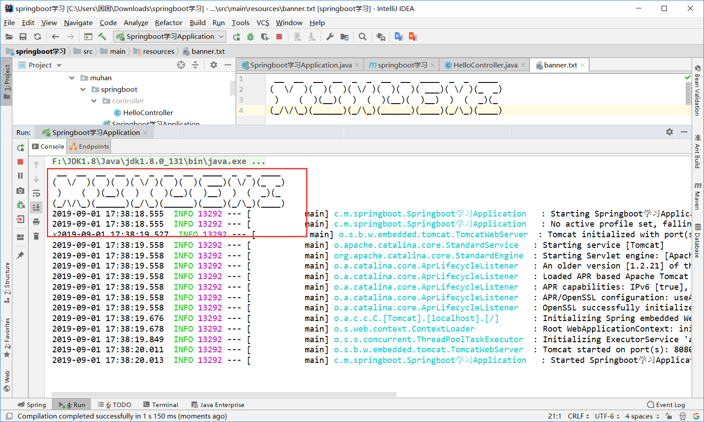The image size is (704, 422).
Task: Click Scroll from Source target icon
Action: pos(181,65)
